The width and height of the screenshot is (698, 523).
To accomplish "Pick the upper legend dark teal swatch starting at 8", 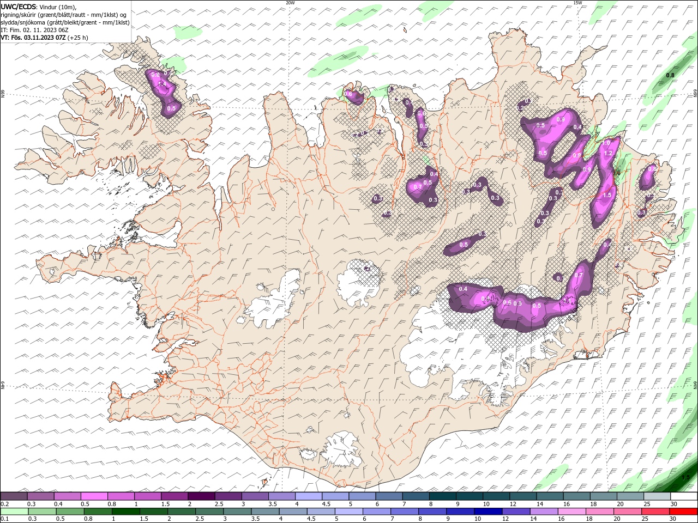I will tap(442, 496).
